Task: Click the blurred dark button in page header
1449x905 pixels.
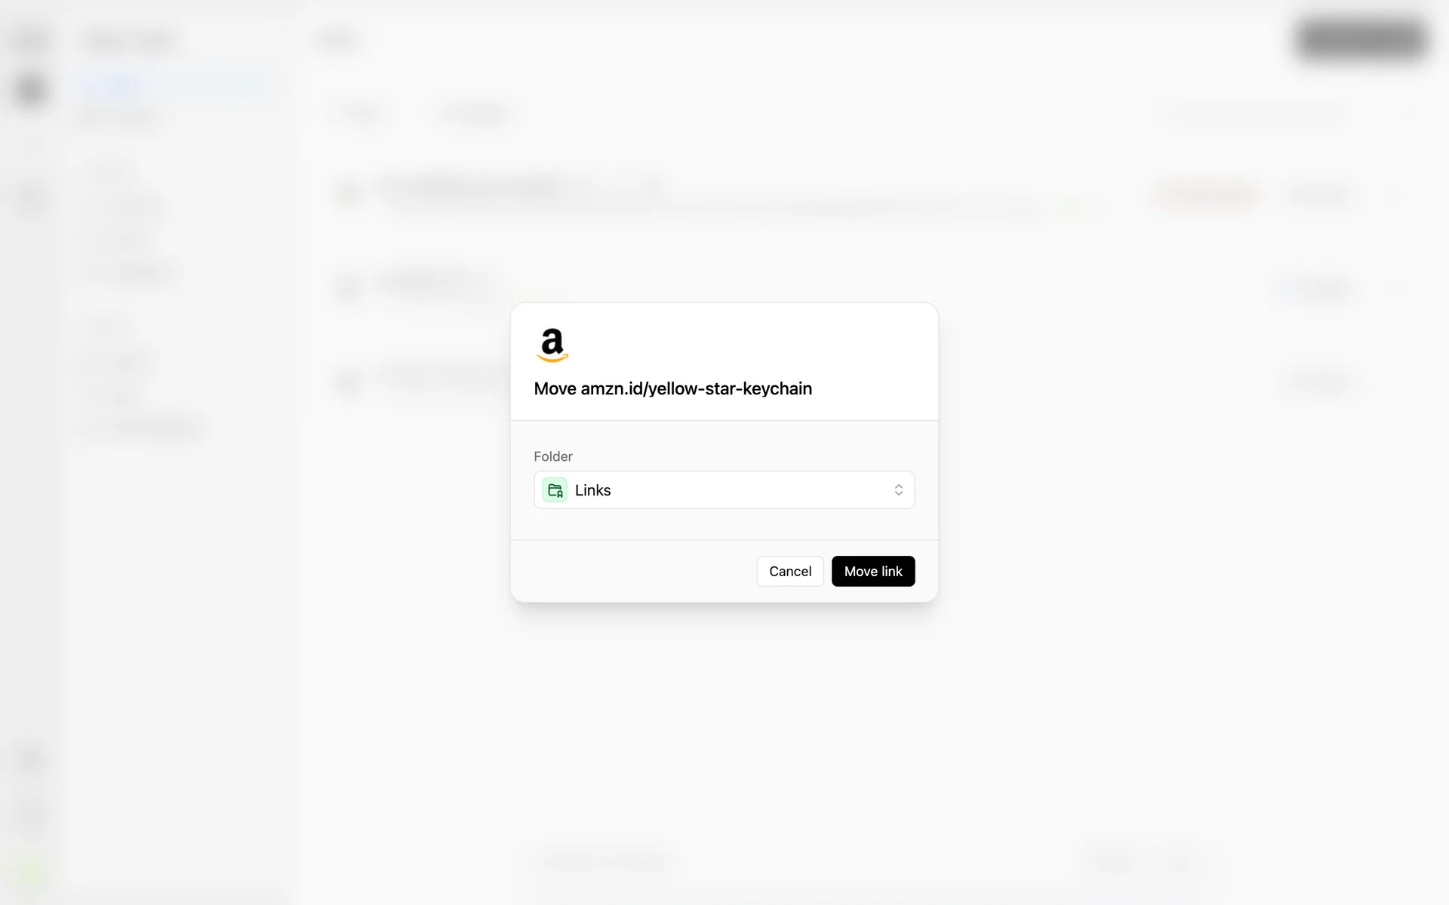Action: click(x=1360, y=40)
